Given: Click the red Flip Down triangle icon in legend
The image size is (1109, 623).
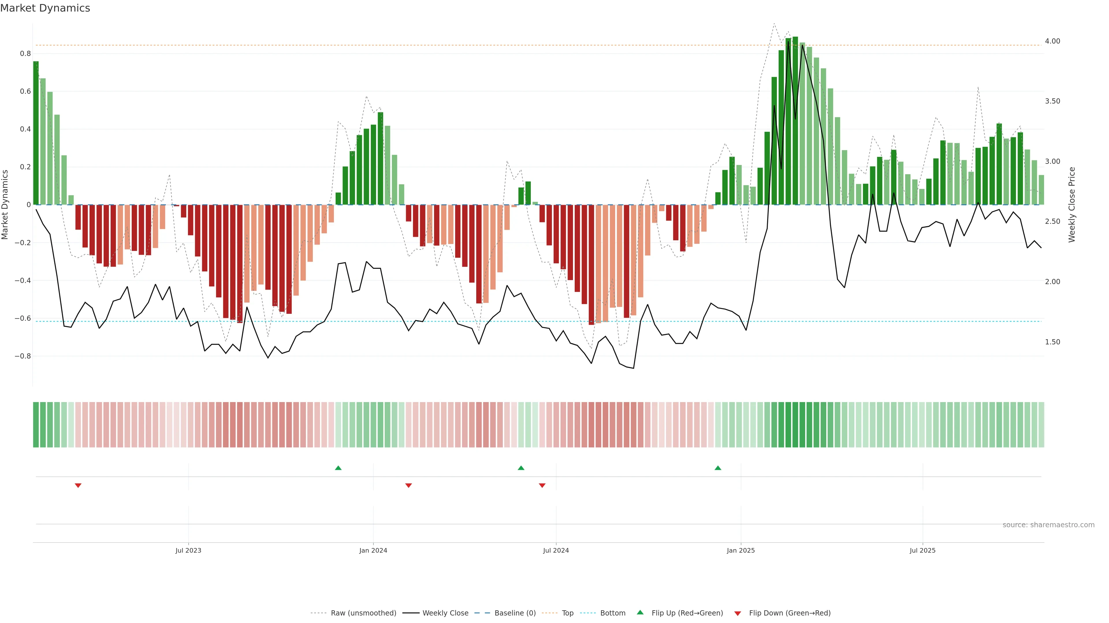Looking at the screenshot, I should (x=738, y=613).
